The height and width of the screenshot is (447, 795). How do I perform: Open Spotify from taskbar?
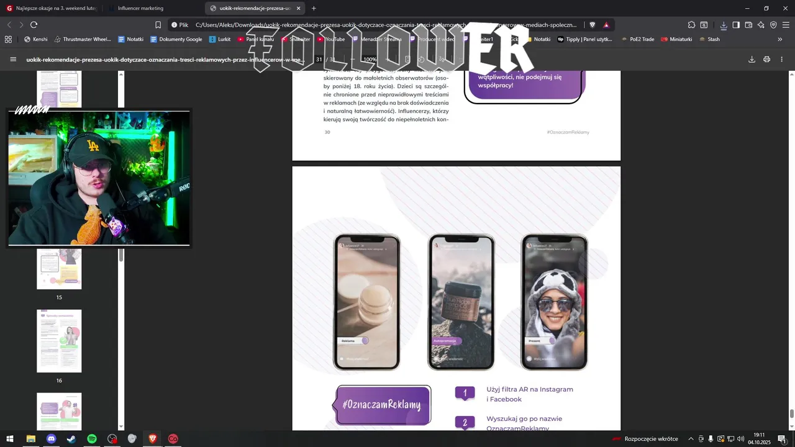[x=92, y=439]
